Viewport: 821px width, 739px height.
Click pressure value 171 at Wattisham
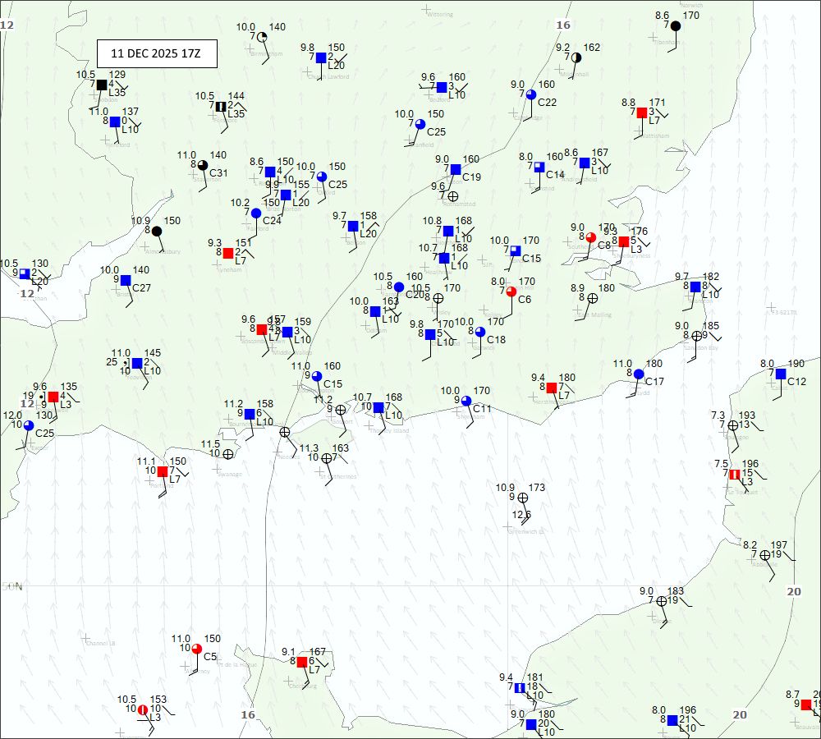click(657, 103)
